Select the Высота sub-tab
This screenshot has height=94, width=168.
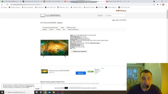pyautogui.click(x=51, y=30)
